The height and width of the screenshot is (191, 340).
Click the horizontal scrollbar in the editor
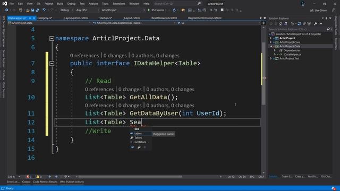[130, 177]
